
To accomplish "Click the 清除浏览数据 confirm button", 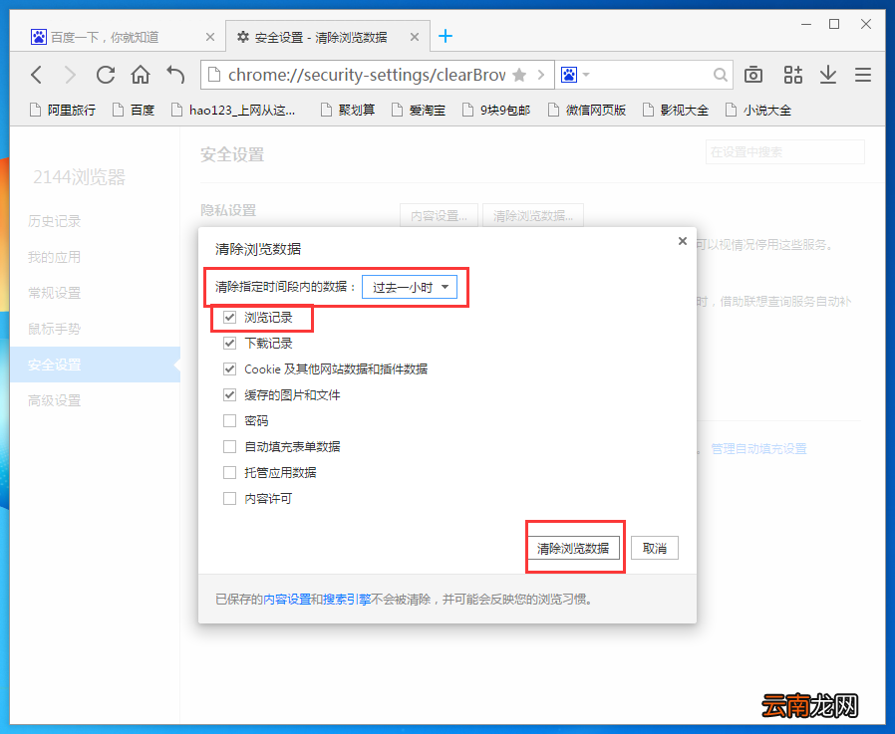I will (x=573, y=548).
